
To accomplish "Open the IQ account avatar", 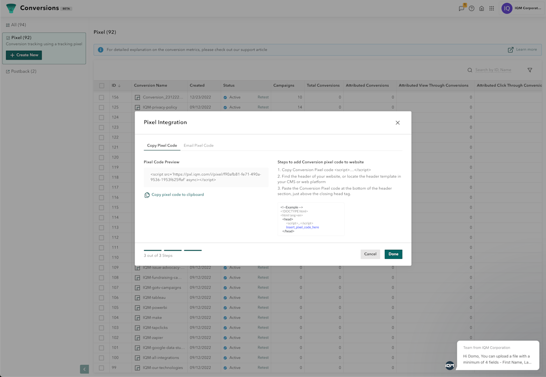I will tap(507, 8).
